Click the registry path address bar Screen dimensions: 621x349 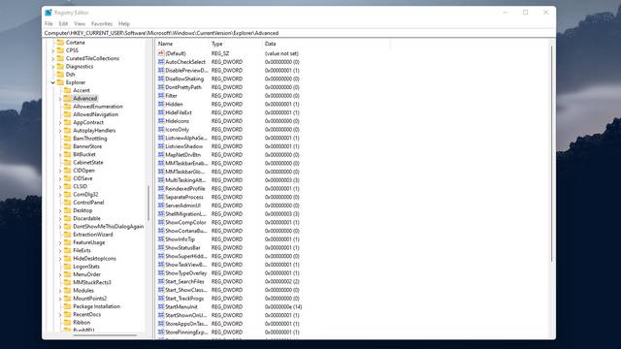pos(299,33)
